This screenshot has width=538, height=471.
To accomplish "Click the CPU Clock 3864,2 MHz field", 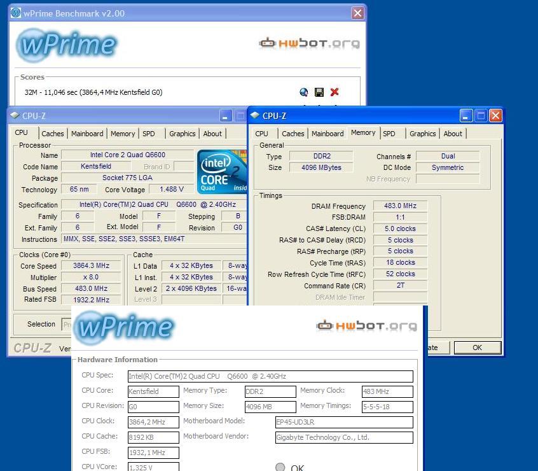I will point(153,422).
